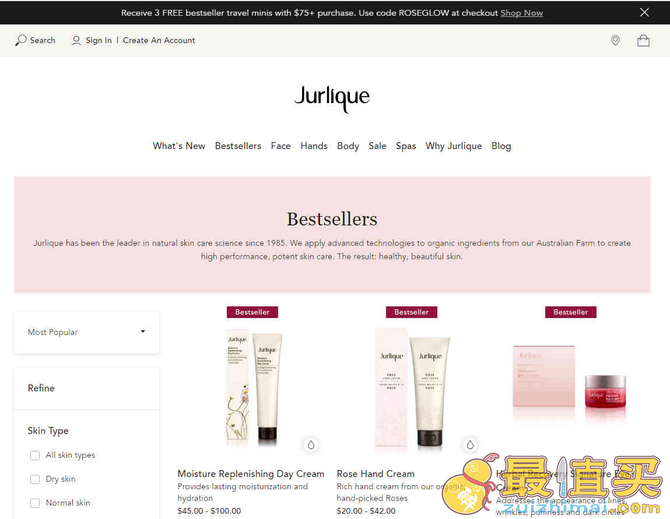This screenshot has height=519, width=670.
Task: Open Moisture Replenishing Day Cream title
Action: pos(251,474)
